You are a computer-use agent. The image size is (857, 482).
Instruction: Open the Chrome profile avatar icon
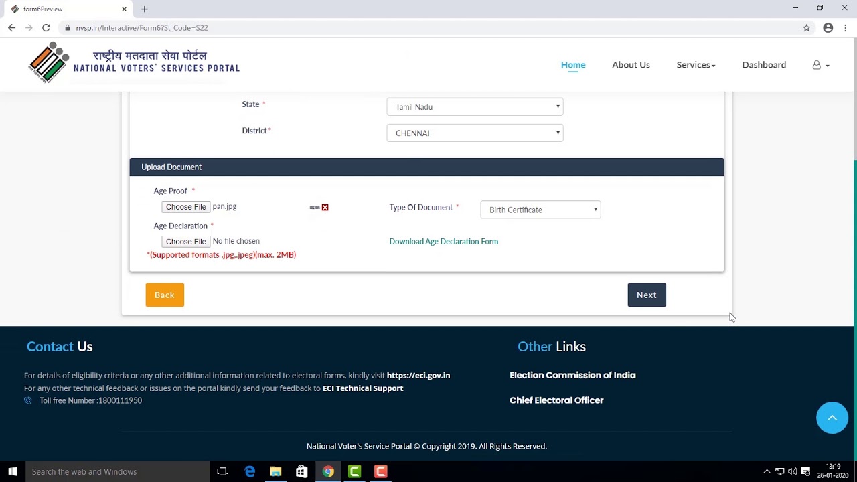click(x=828, y=28)
